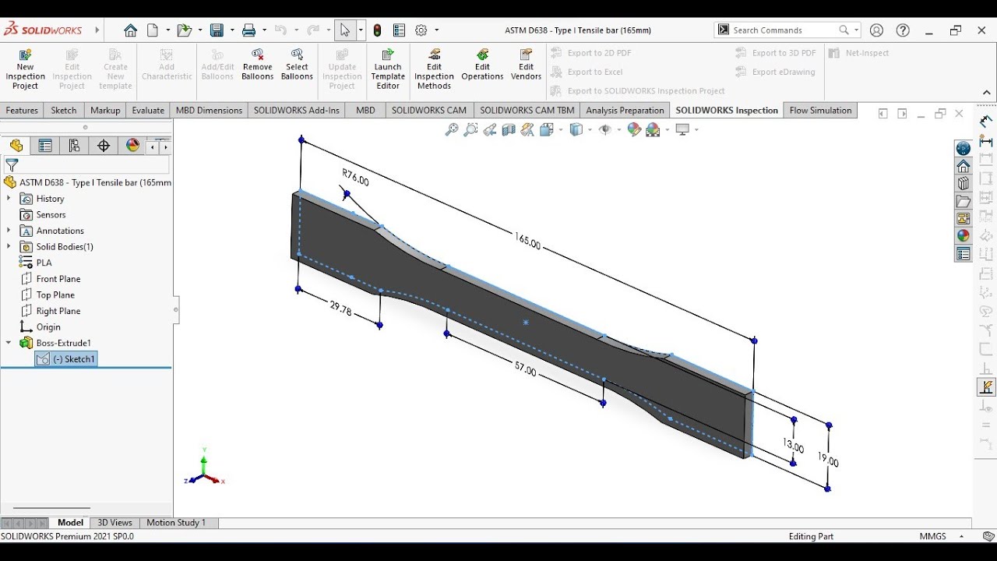This screenshot has width=997, height=561.
Task: Switch to DisplayManager color sphere tab
Action: point(132,146)
